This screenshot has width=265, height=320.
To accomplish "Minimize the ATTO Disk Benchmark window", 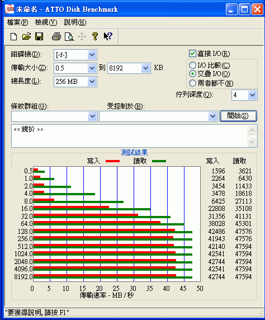I will click(231, 10).
